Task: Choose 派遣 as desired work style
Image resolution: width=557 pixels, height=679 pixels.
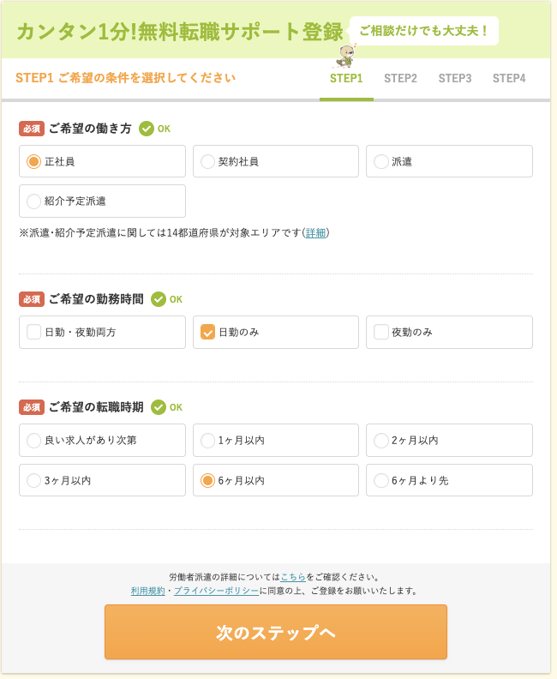Action: (449, 161)
